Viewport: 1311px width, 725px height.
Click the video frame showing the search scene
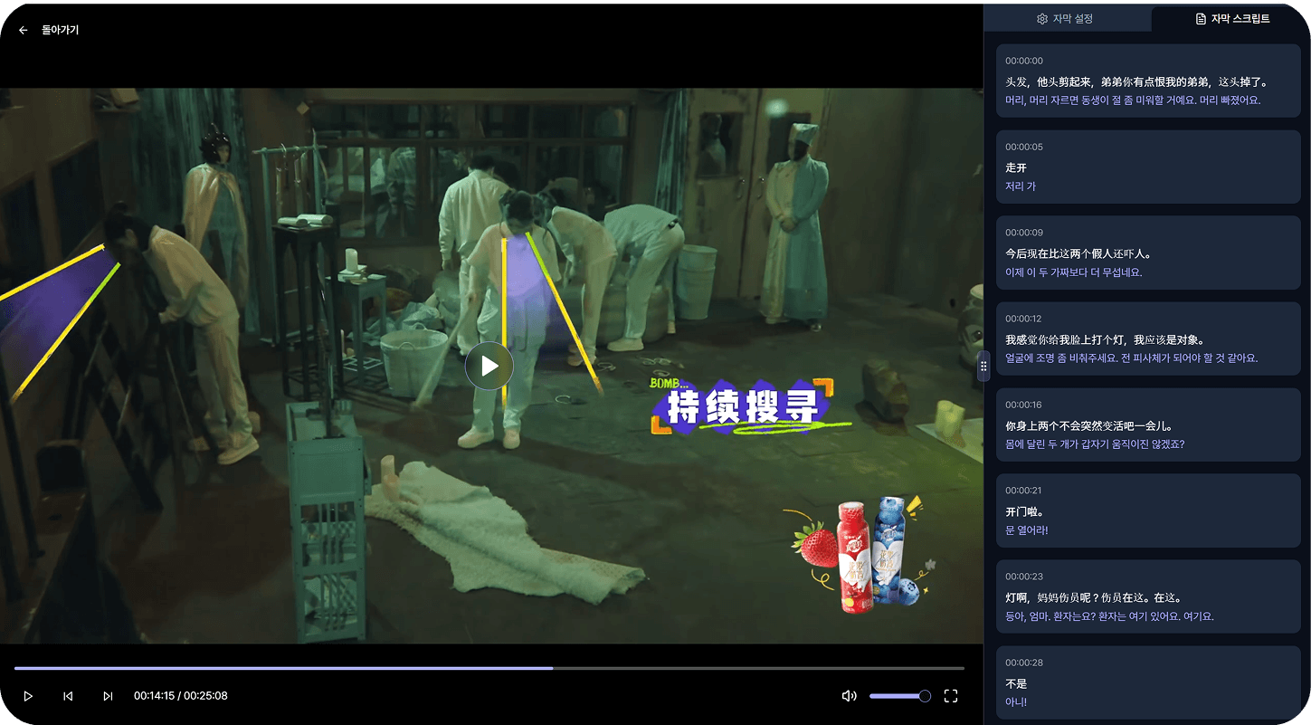pyautogui.click(x=491, y=366)
